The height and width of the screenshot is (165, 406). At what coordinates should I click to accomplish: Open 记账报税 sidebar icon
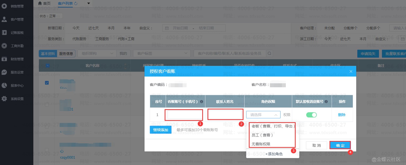(4, 33)
